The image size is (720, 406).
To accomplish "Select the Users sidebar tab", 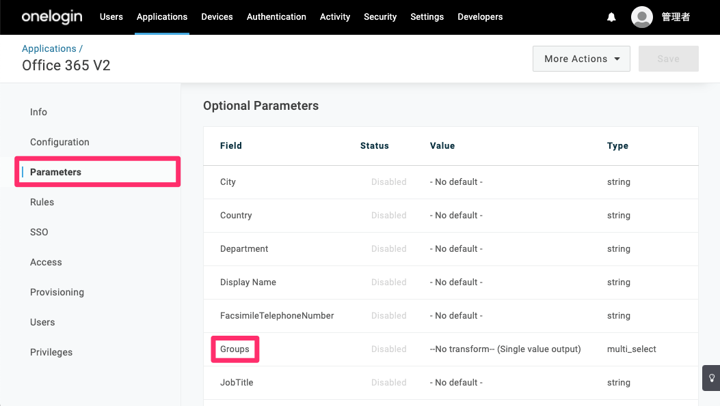I will 42,322.
